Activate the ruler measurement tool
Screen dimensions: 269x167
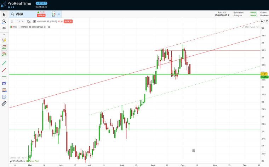pyautogui.click(x=4, y=104)
